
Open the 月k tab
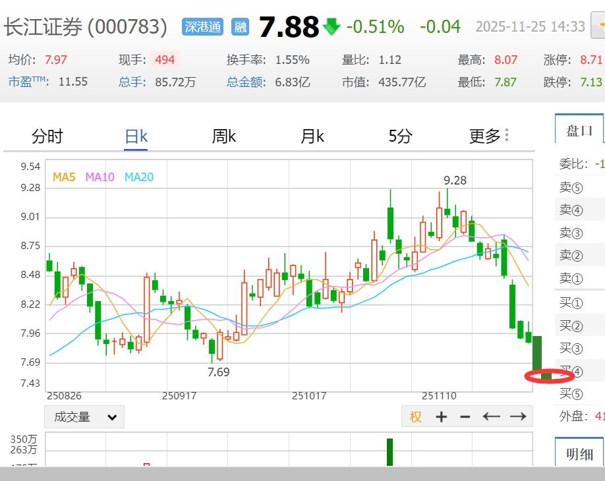coord(312,136)
